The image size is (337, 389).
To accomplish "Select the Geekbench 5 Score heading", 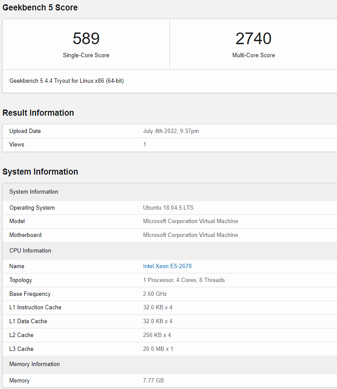I will [40, 7].
